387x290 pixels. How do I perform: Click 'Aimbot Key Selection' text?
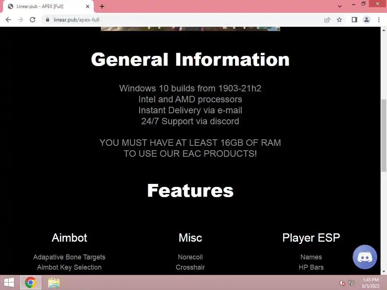pyautogui.click(x=70, y=267)
